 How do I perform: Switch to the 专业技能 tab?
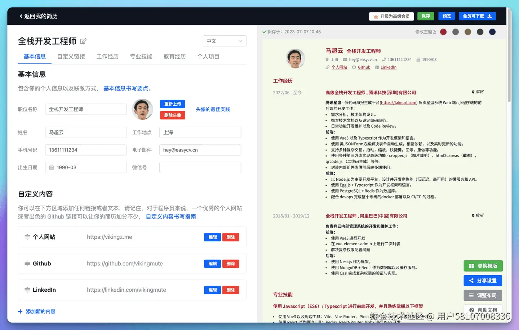point(141,56)
